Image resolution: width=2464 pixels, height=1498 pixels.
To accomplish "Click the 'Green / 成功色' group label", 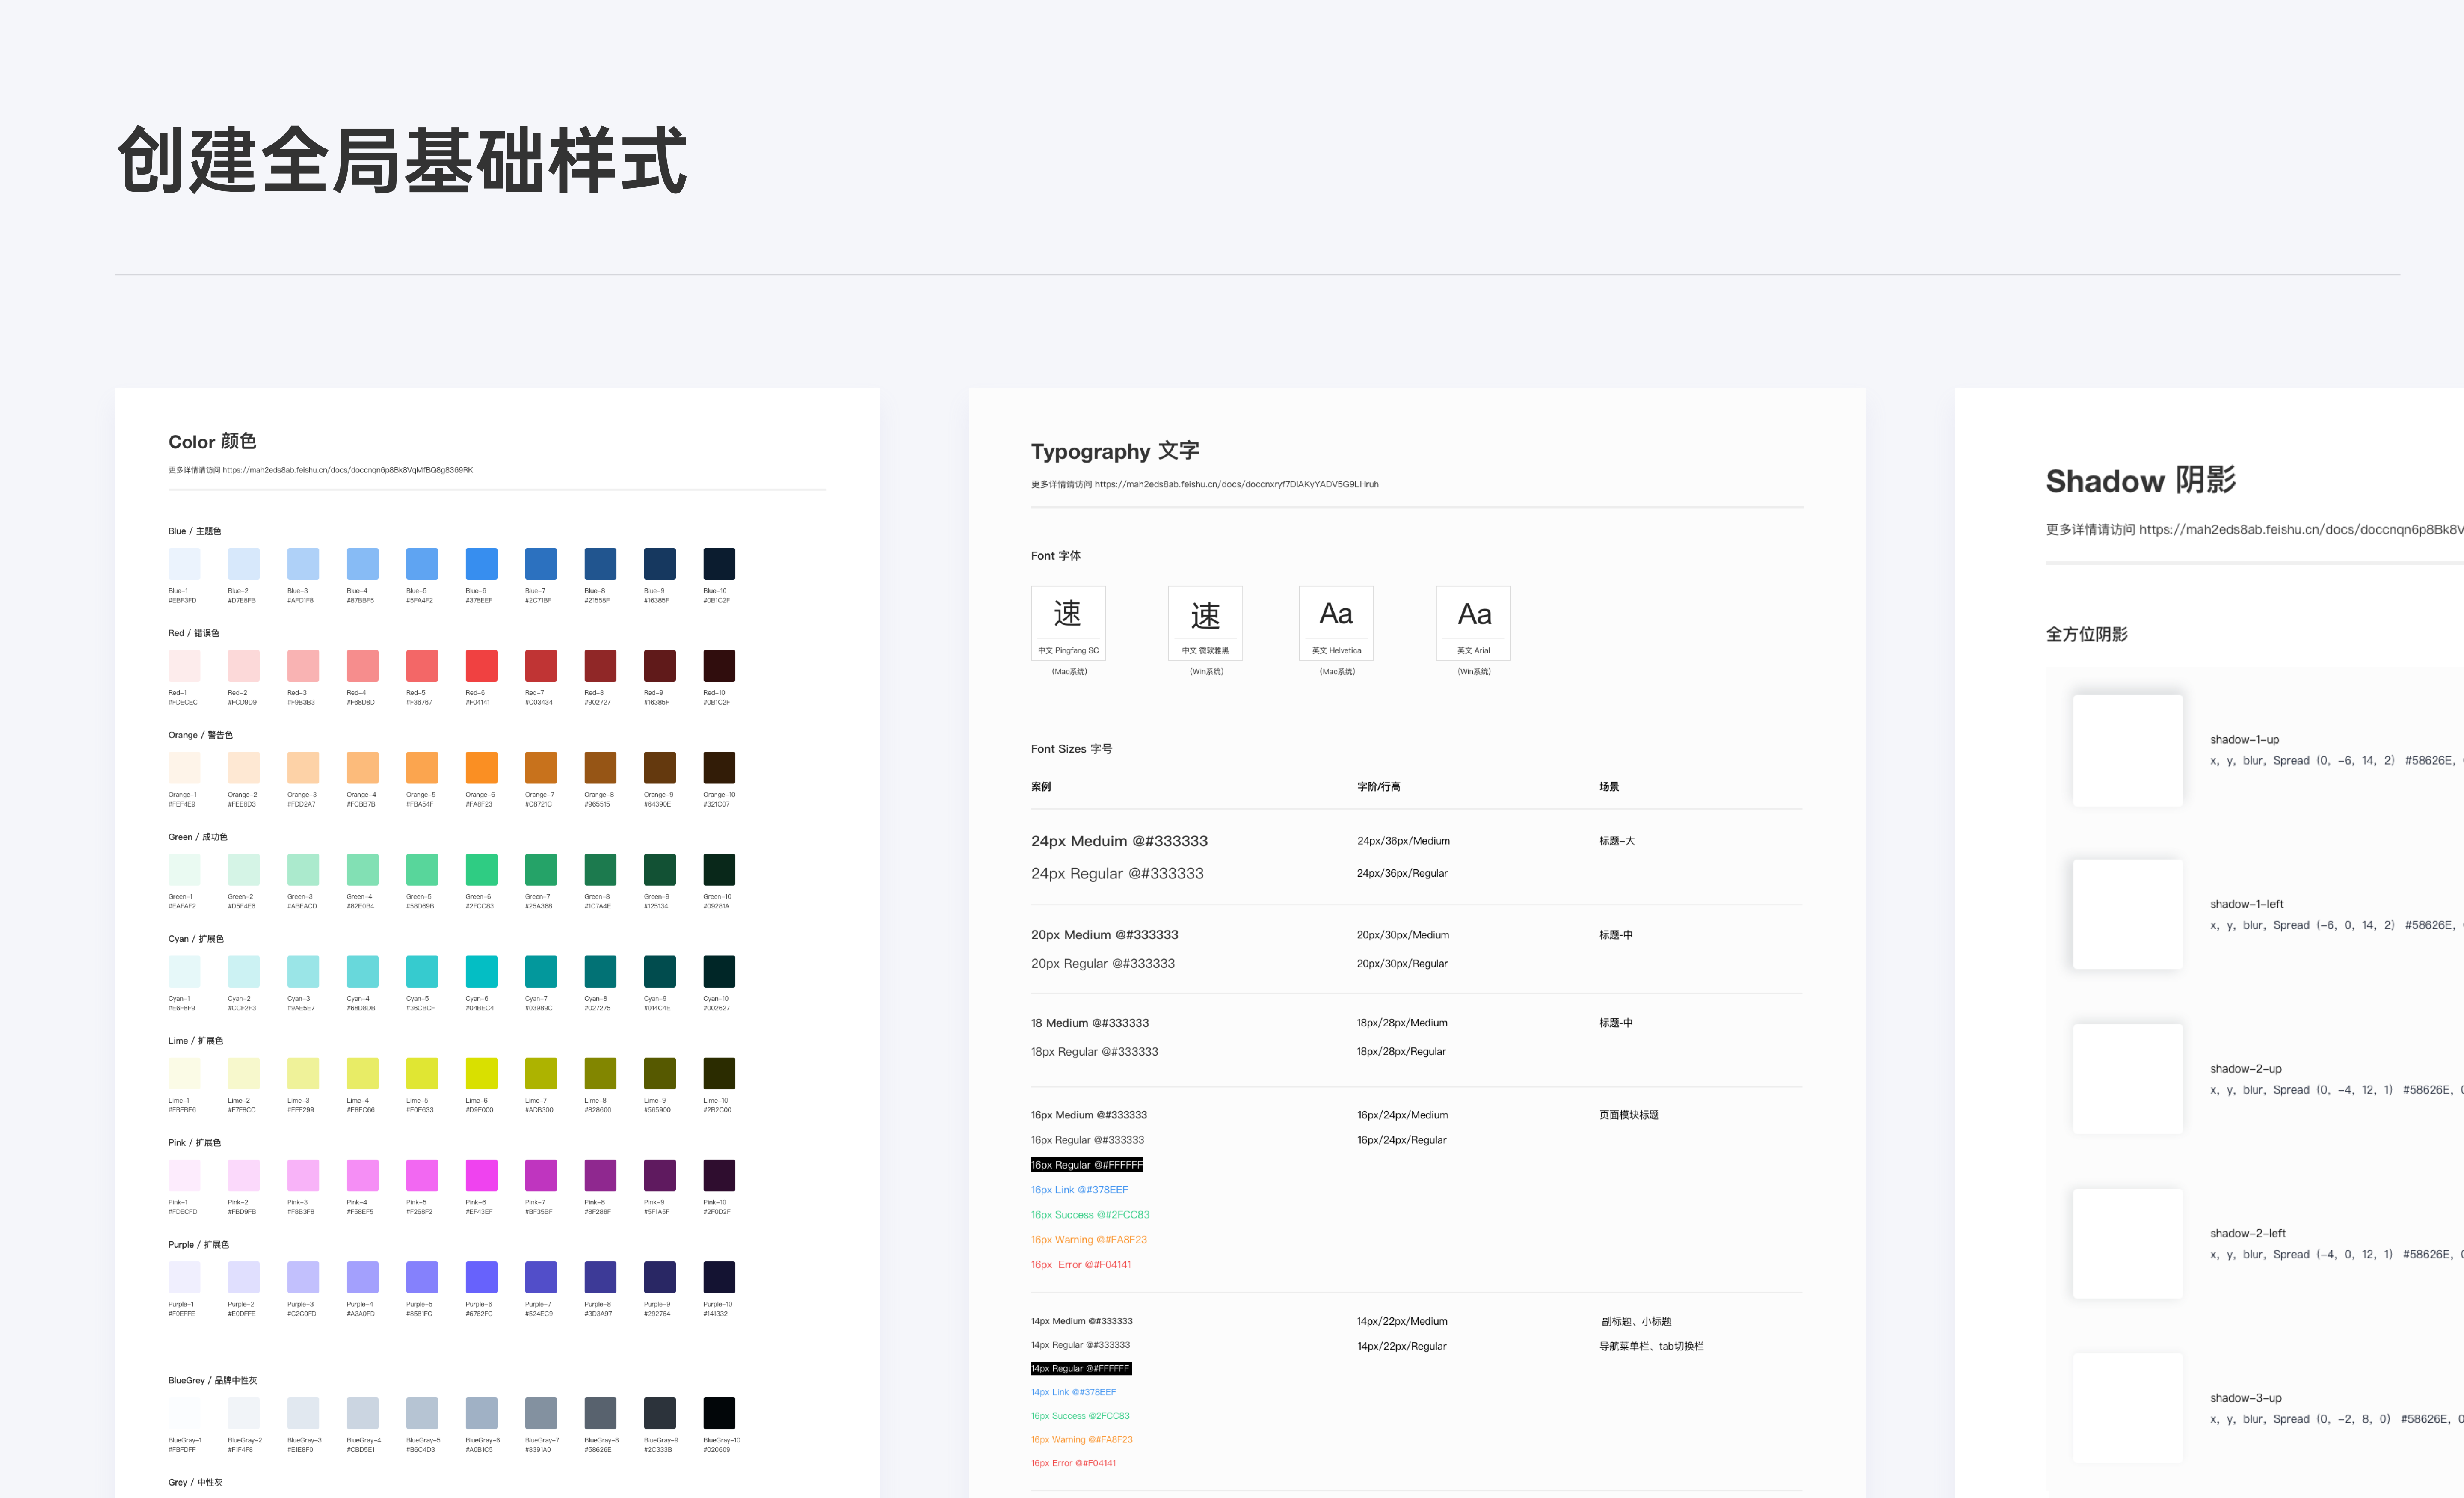I will (x=197, y=837).
